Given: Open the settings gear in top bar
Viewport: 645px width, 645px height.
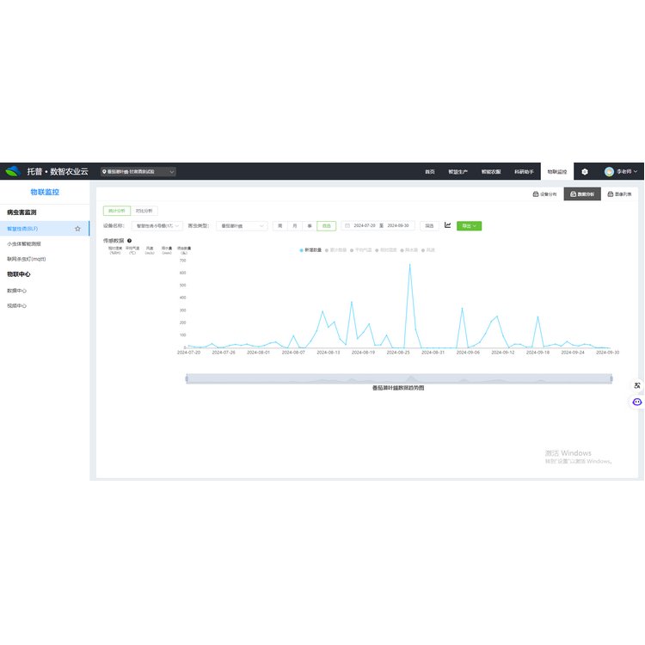Looking at the screenshot, I should [x=585, y=172].
